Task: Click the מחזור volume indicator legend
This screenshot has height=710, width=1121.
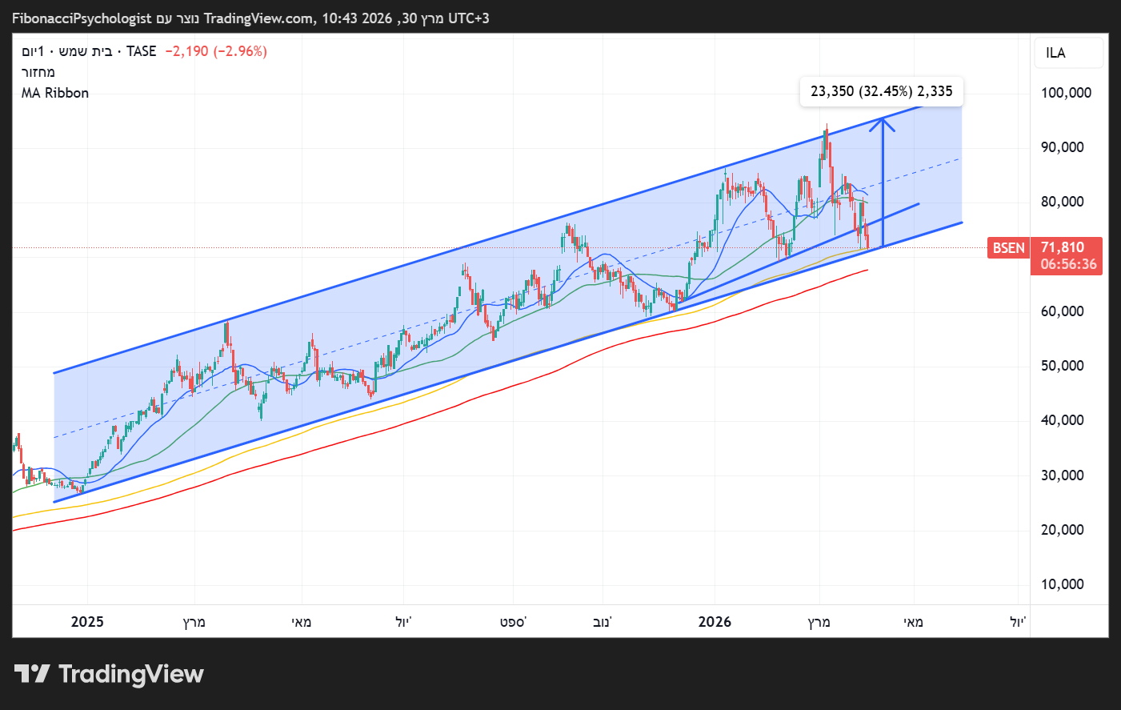Action: click(38, 72)
